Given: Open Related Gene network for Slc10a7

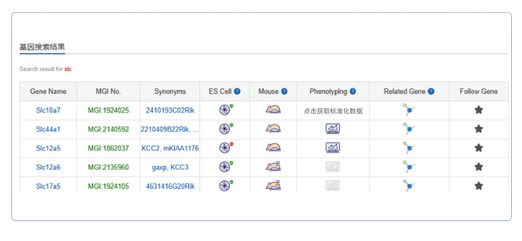Looking at the screenshot, I should tap(409, 110).
